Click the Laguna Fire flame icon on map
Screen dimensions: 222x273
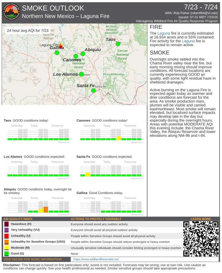click(x=61, y=46)
